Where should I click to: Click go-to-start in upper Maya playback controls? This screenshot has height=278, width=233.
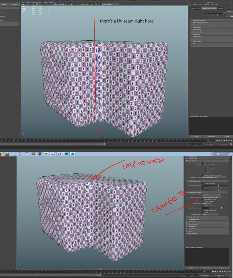point(217,140)
